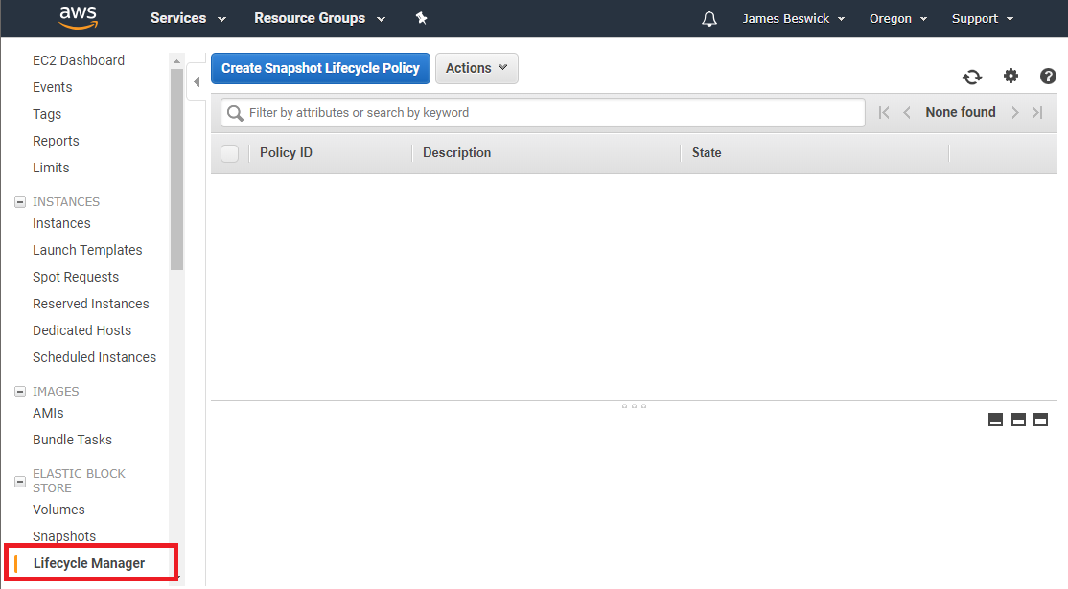
Task: Go to first page of results
Action: click(x=884, y=112)
